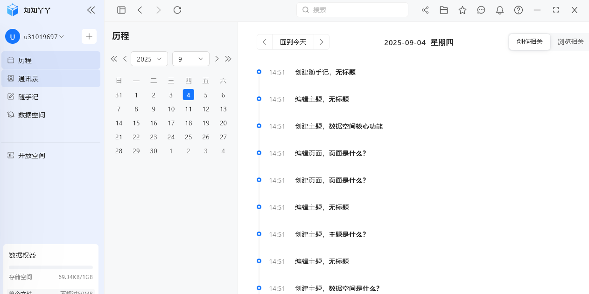Open the share icon in top bar
589x294 pixels.
click(x=425, y=10)
